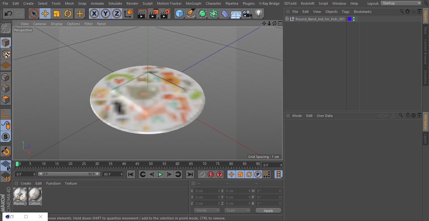Activate the Move tool
The image size is (429, 221).
click(x=45, y=14)
